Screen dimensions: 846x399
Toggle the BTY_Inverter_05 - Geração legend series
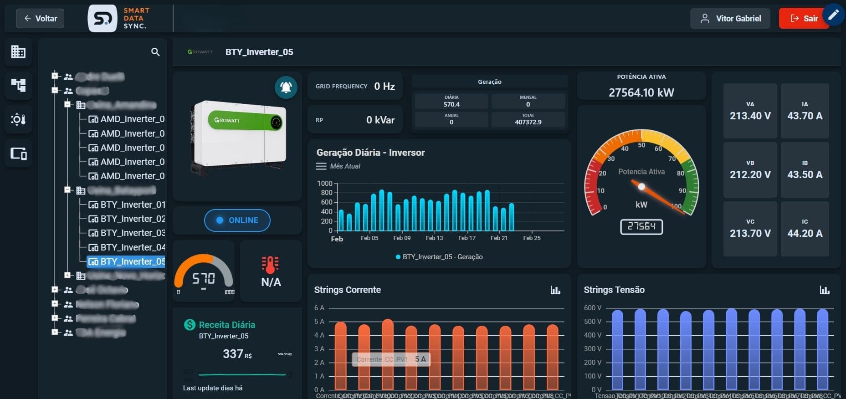(439, 257)
